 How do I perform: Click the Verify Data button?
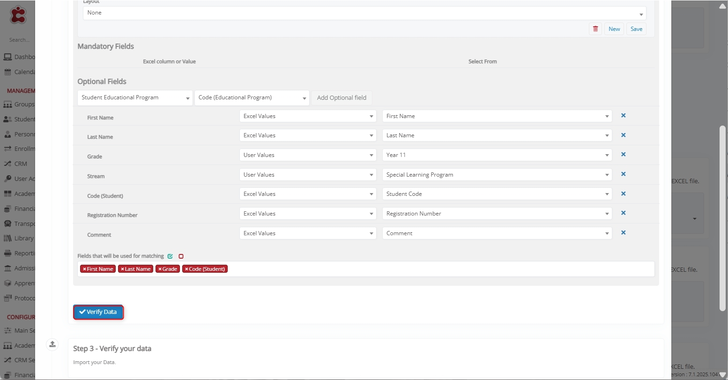click(x=98, y=312)
